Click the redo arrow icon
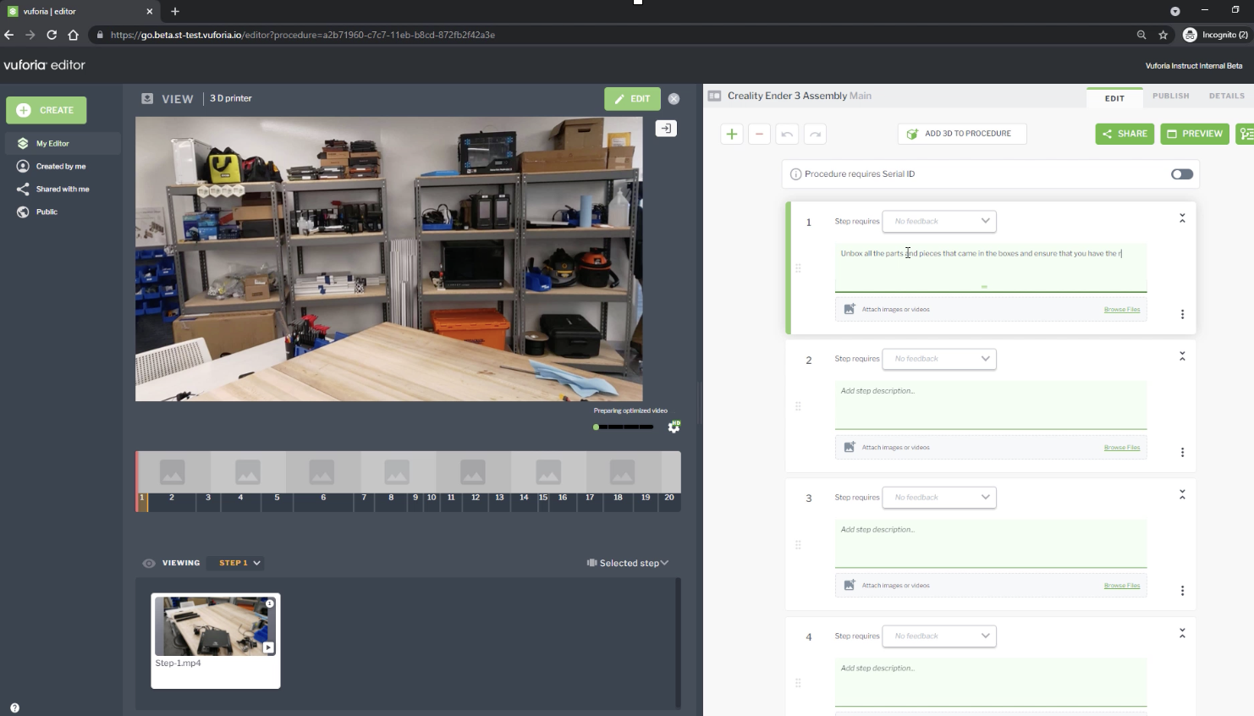Image resolution: width=1254 pixels, height=716 pixels. click(x=815, y=134)
